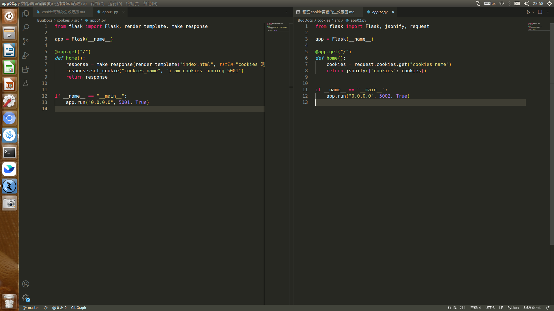Click app01.py in breadcrumb
This screenshot has height=311, width=554.
click(98, 20)
